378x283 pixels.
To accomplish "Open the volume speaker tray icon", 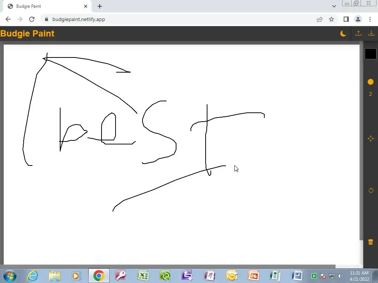I will click(341, 276).
